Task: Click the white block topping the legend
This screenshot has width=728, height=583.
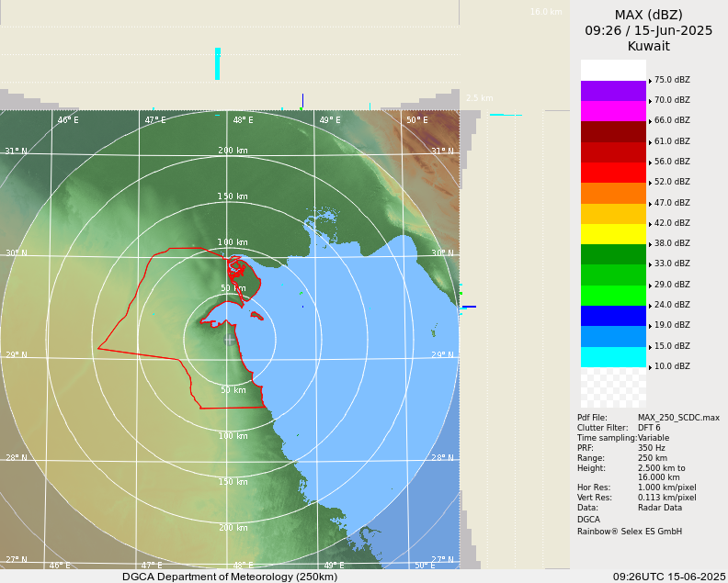Action: pyautogui.click(x=613, y=70)
